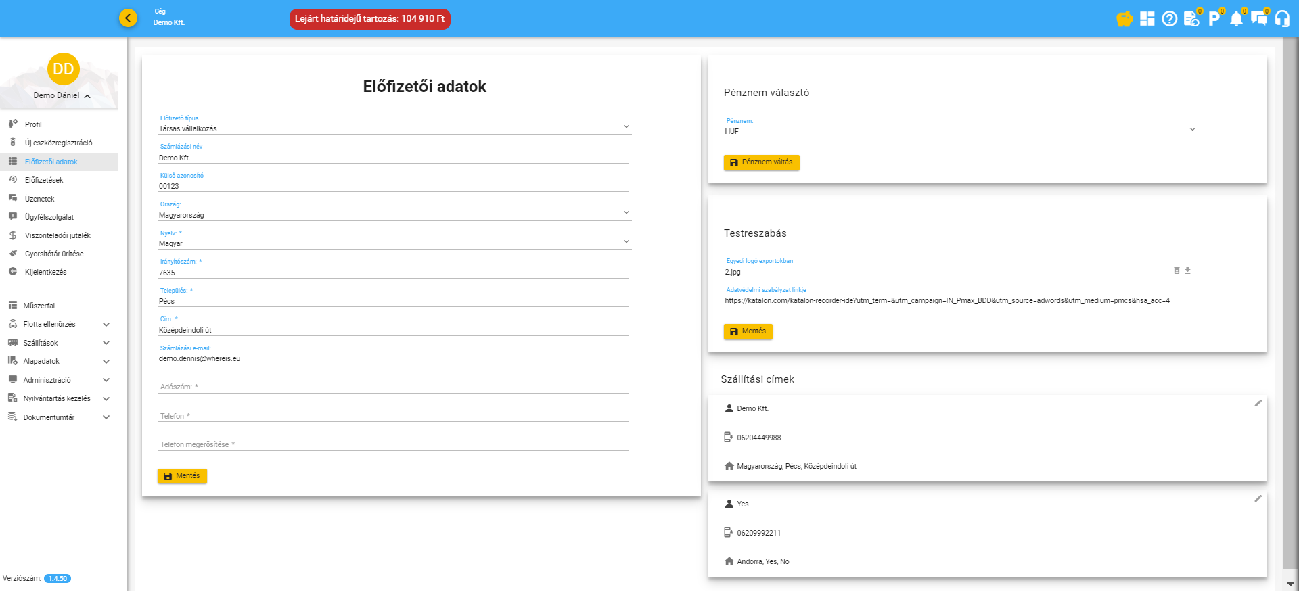
Task: Click the yellow piggy bank icon
Action: click(1124, 19)
